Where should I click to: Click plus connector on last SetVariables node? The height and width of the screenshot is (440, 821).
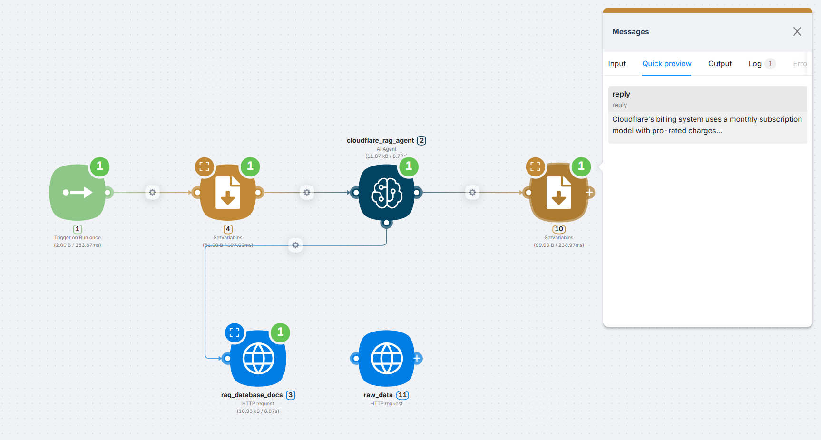point(589,193)
